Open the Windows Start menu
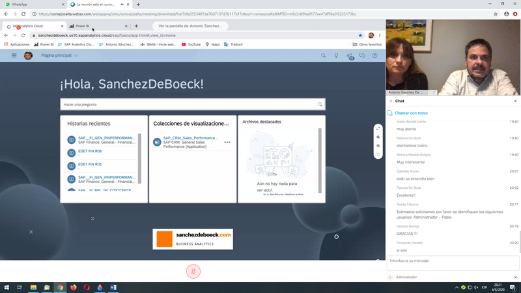This screenshot has width=521, height=293. click(x=7, y=287)
